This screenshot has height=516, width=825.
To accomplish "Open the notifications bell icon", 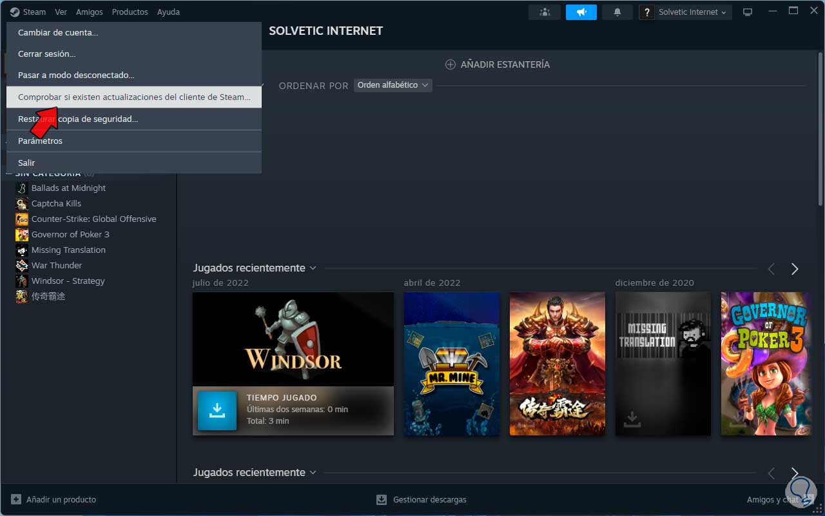I will point(617,12).
